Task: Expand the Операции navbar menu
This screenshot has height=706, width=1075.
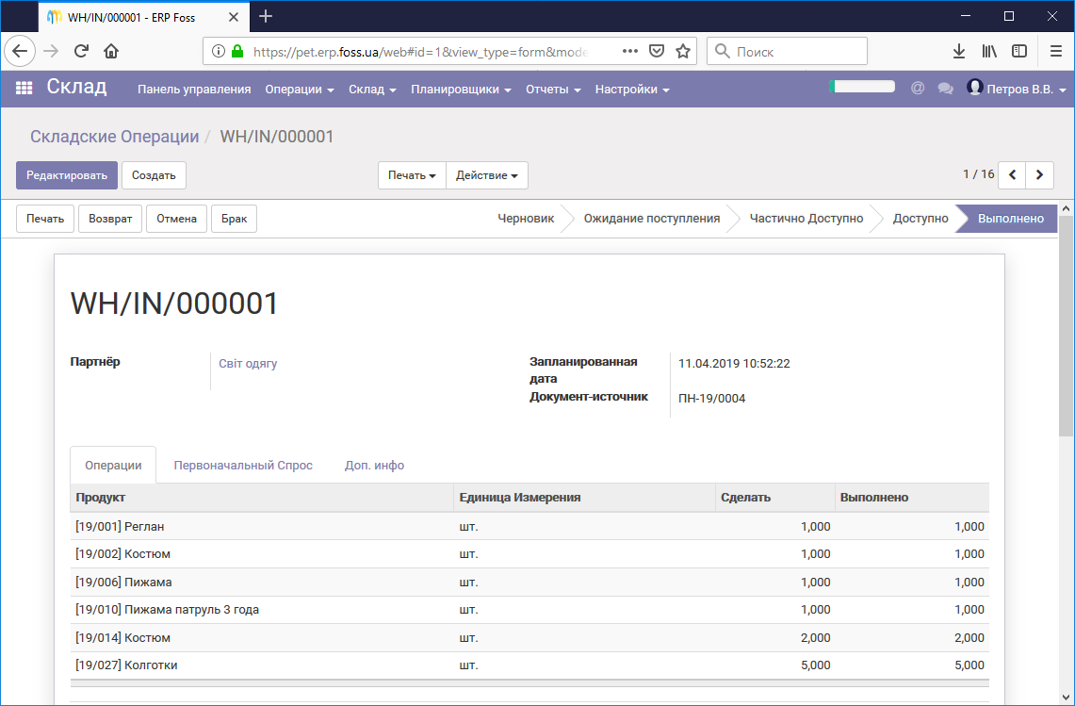Action: (x=300, y=90)
